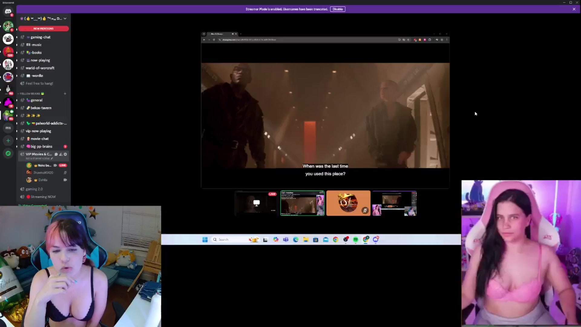Open the big-pp-brains channel

(44, 147)
